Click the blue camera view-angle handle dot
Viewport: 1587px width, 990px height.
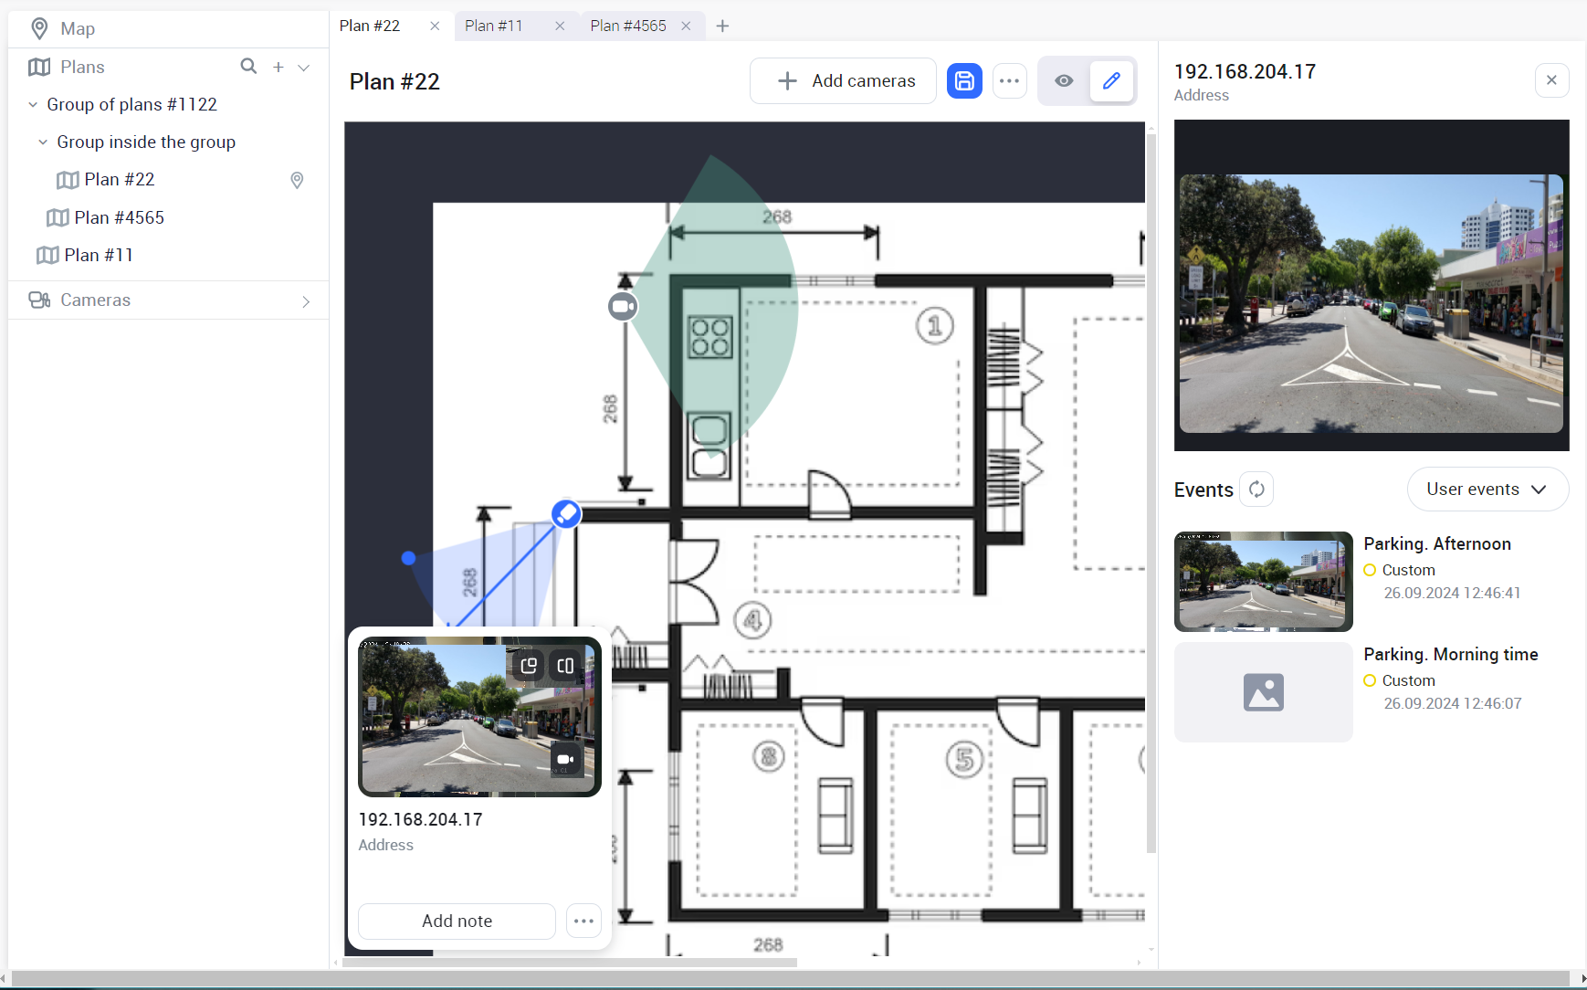408,558
